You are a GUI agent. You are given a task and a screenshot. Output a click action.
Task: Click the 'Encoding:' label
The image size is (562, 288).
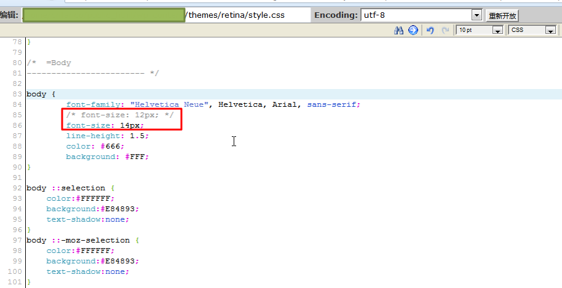click(336, 15)
